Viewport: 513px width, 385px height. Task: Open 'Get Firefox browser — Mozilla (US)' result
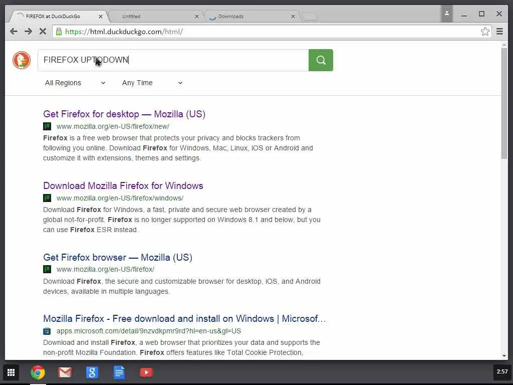pyautogui.click(x=118, y=257)
